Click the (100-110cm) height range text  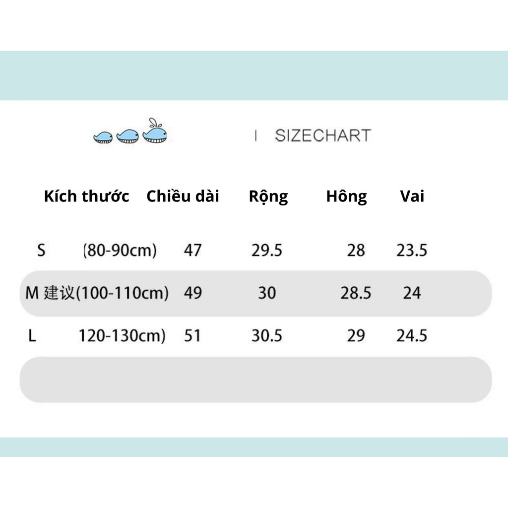[x=123, y=293]
